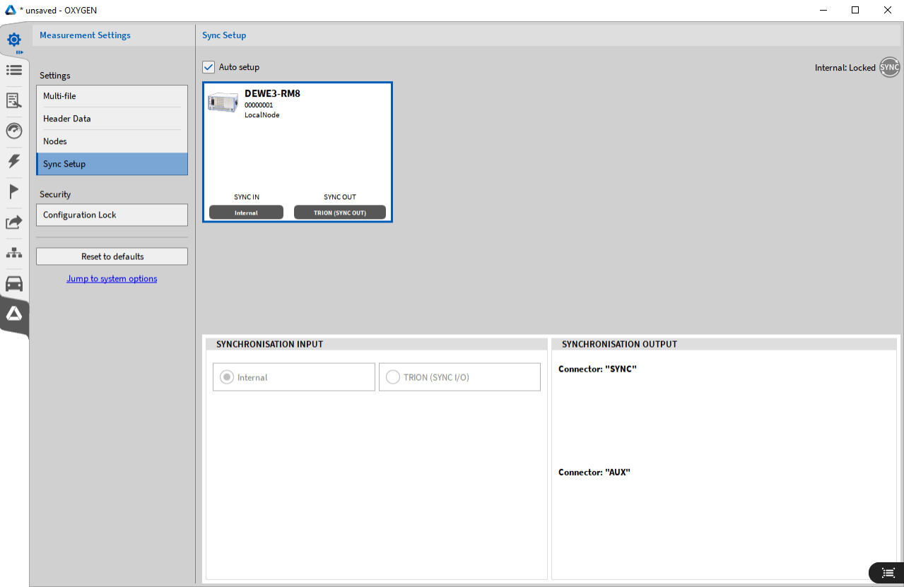Viewport: 904px width, 587px height.
Task: Follow the Jump to system options link
Action: [112, 279]
